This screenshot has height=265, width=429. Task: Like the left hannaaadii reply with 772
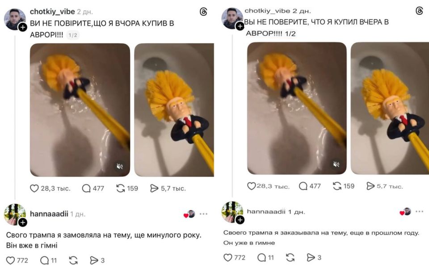10,260
